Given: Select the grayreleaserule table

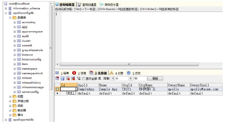Looking at the screenshot, I should (x=32, y=50).
